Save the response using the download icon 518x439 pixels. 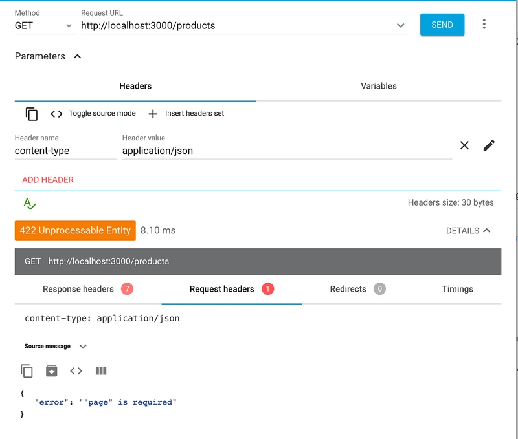52,370
